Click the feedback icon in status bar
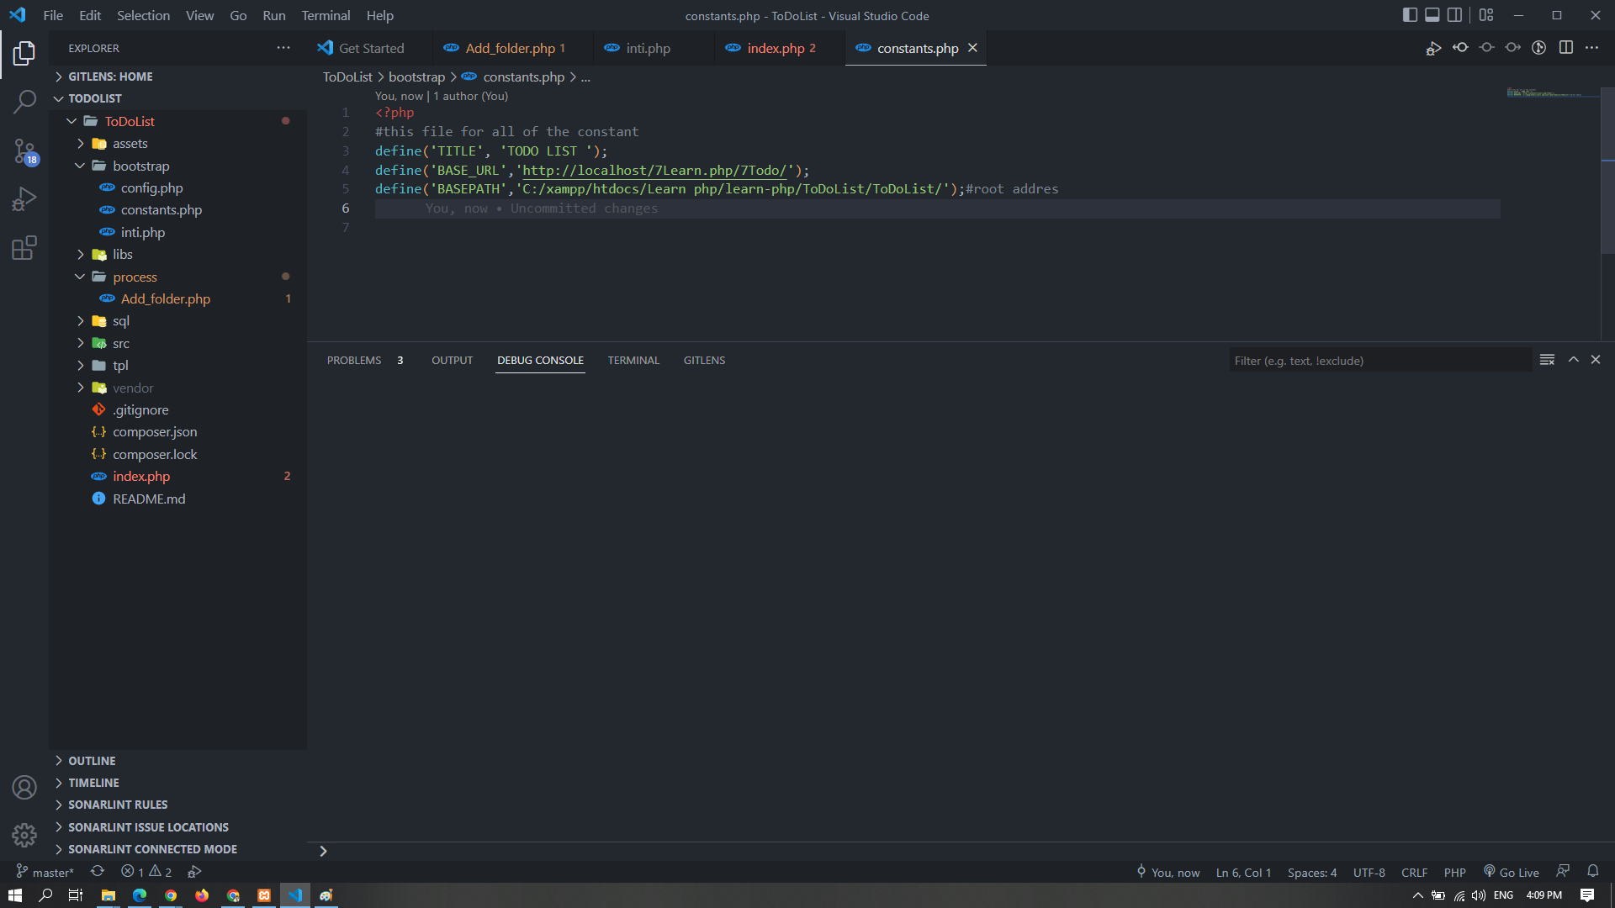Screen dimensions: 1615x908 tap(1563, 872)
